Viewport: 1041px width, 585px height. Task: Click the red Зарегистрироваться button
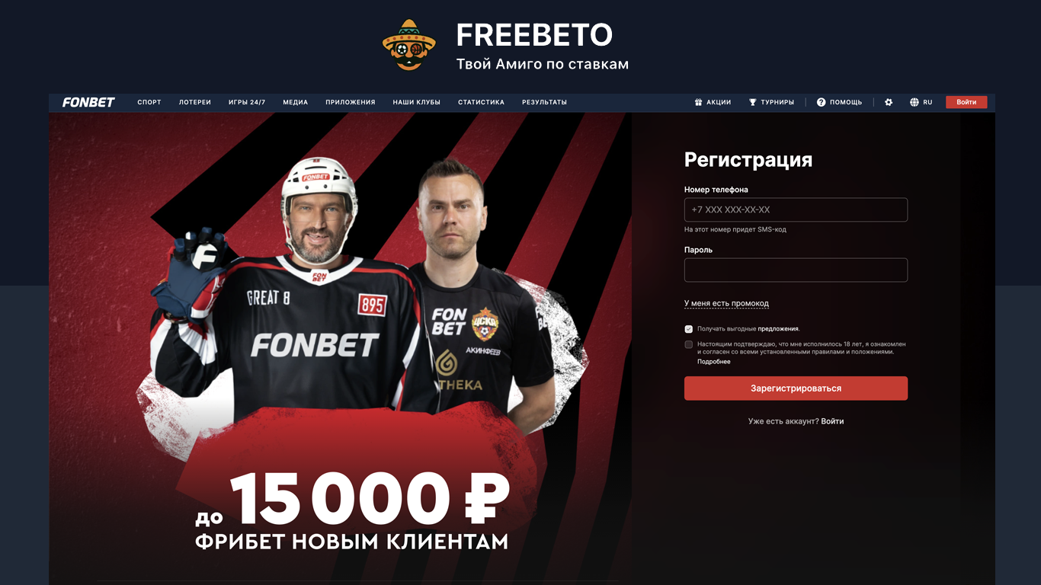796,388
